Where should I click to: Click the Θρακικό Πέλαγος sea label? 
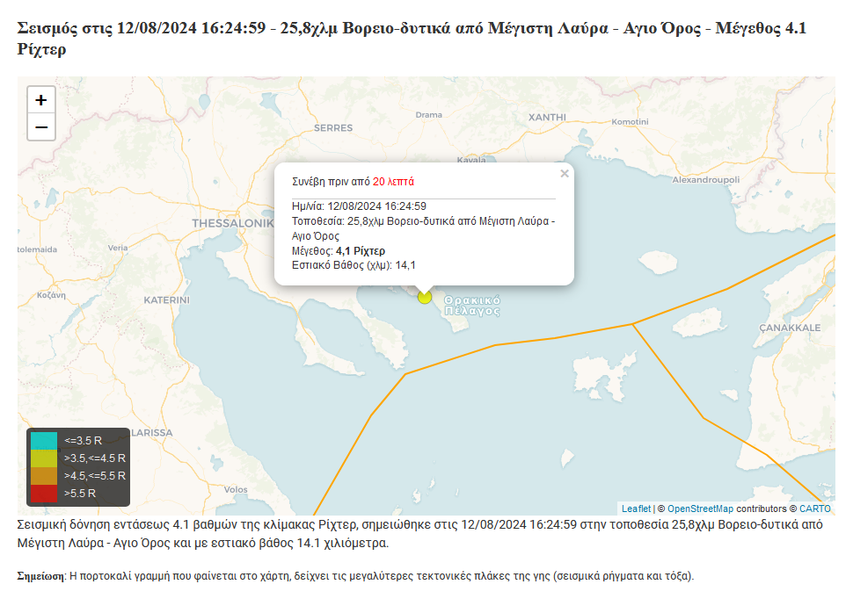(x=472, y=303)
